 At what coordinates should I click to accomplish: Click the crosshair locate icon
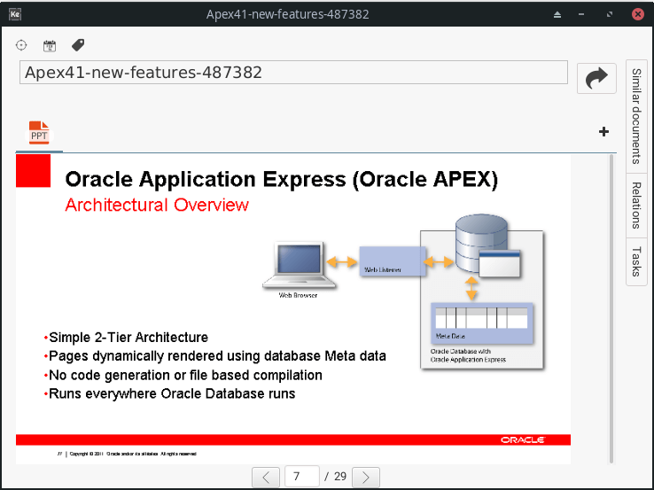pos(22,45)
